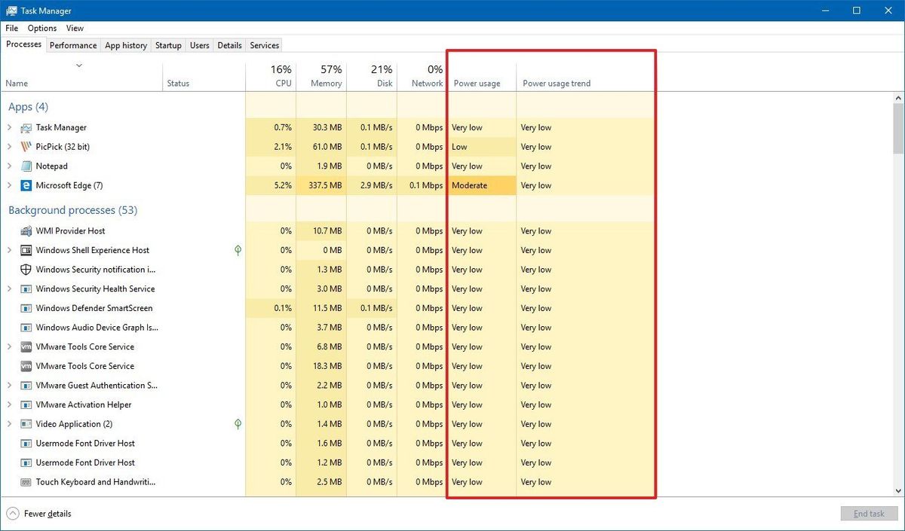The height and width of the screenshot is (531, 905).
Task: Click the Touch Keyboard and Handwriting icon
Action: pyautogui.click(x=27, y=481)
